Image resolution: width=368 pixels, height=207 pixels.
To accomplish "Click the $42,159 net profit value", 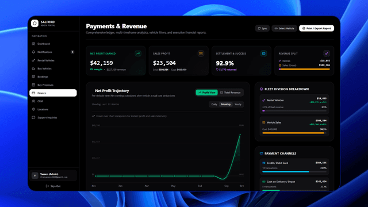I will click(x=101, y=63).
